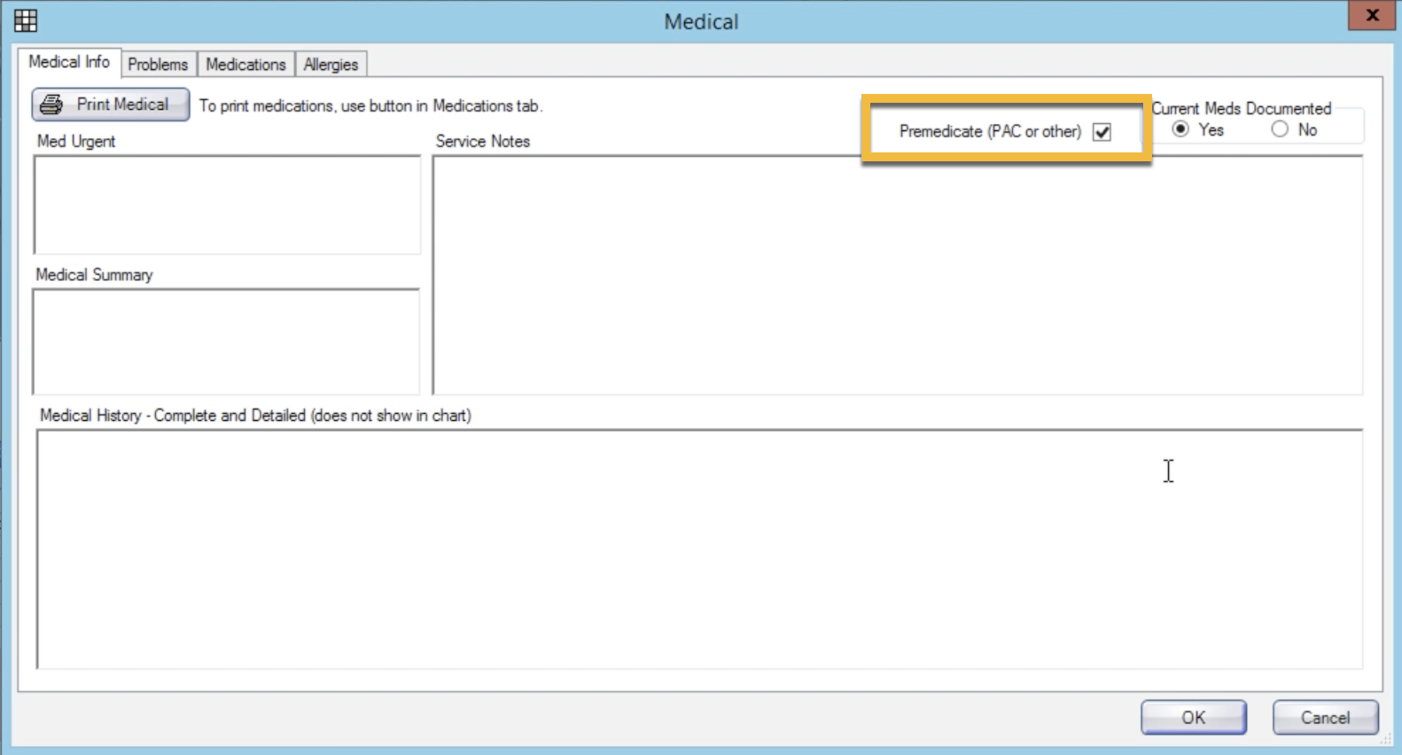Viewport: 1402px width, 755px height.
Task: Place cursor in Medical History text area
Action: point(698,549)
